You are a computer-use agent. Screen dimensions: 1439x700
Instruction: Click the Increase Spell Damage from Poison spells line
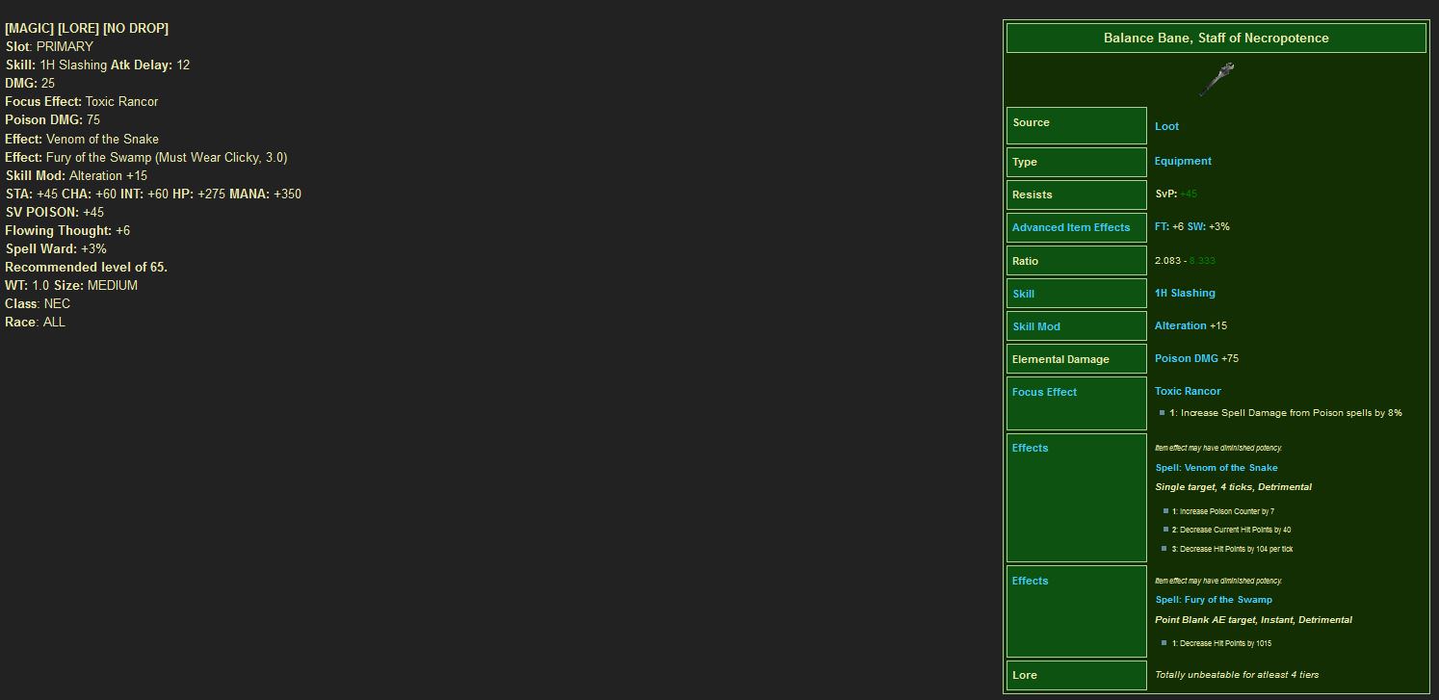(1286, 413)
